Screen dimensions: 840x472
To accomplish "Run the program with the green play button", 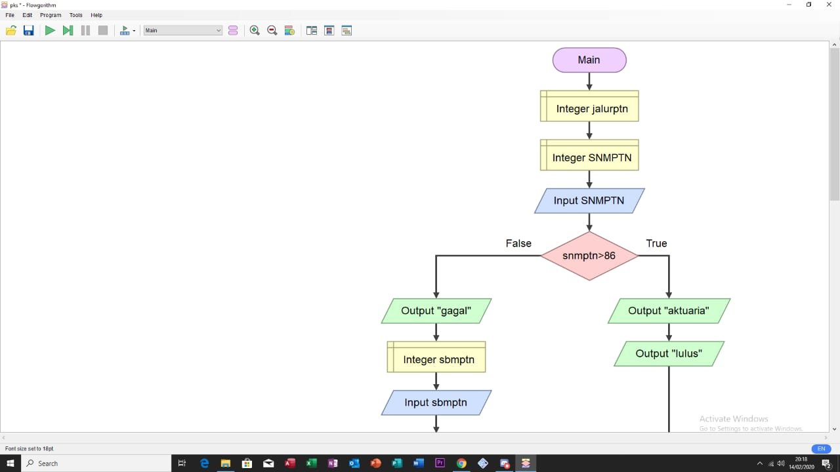I will pyautogui.click(x=50, y=30).
